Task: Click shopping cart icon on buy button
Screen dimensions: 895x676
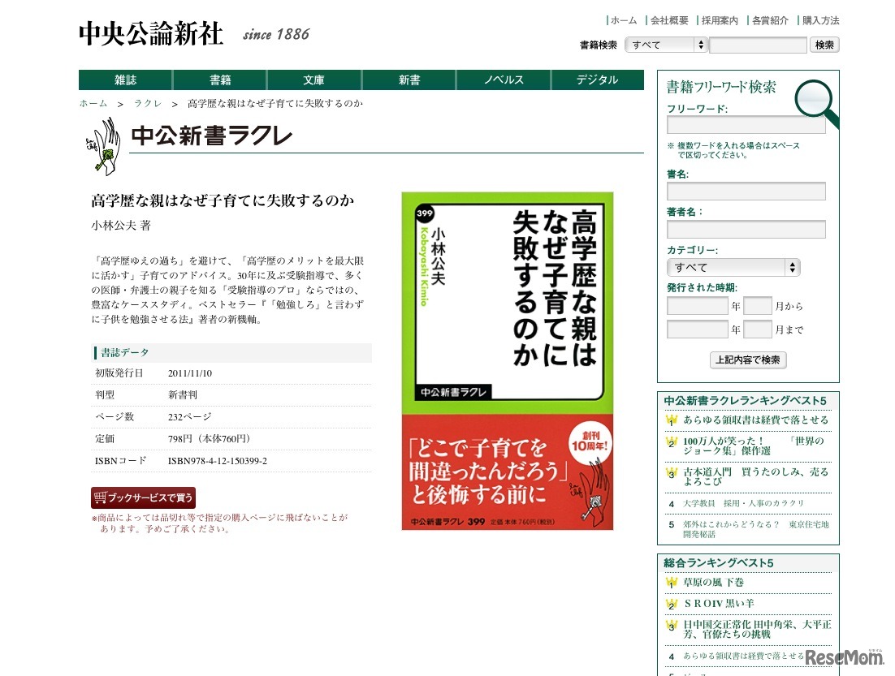Action: click(x=101, y=497)
